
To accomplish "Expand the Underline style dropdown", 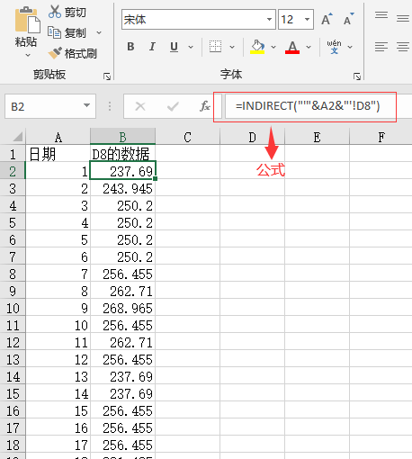I will (191, 47).
